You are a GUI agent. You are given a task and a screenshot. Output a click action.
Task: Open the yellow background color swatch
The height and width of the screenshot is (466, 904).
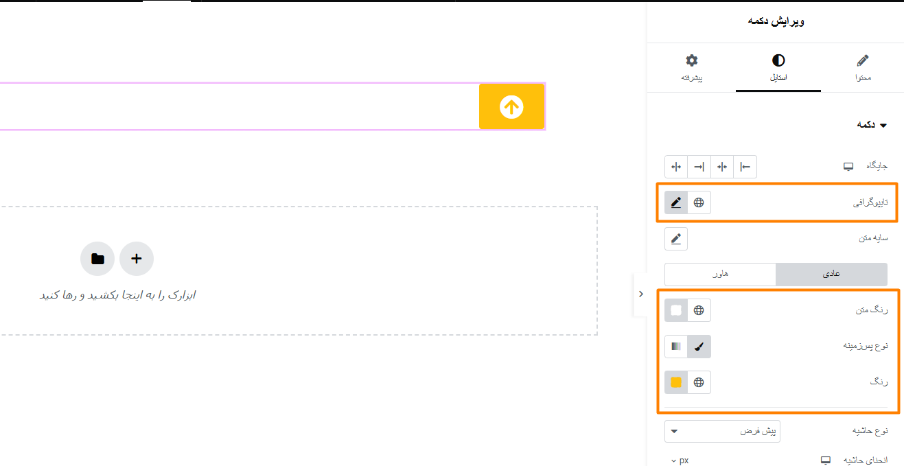pos(676,382)
